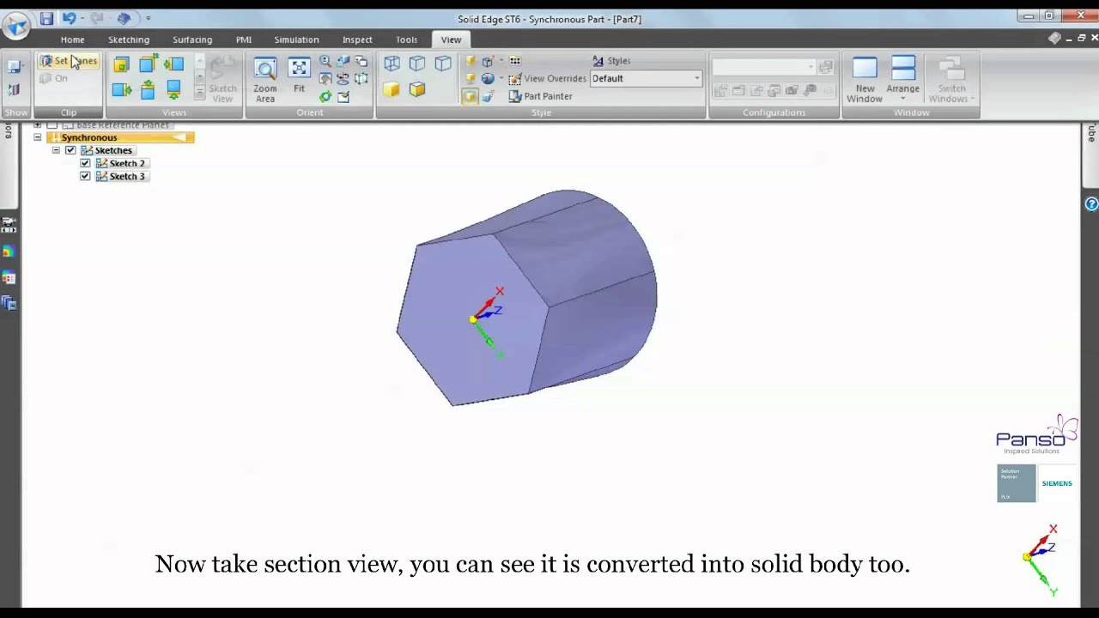This screenshot has height=618, width=1099.
Task: Check the Base Reference Planes checkbox
Action: click(52, 125)
